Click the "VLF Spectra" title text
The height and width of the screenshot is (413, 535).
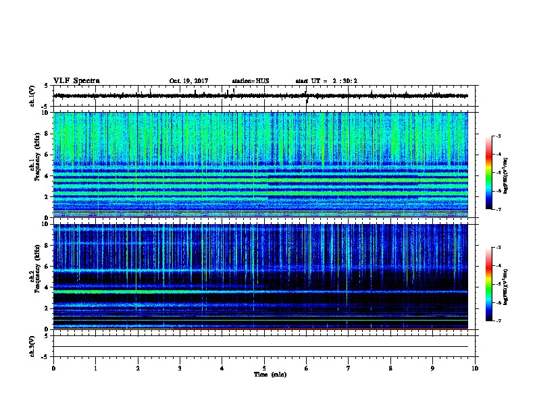click(76, 81)
